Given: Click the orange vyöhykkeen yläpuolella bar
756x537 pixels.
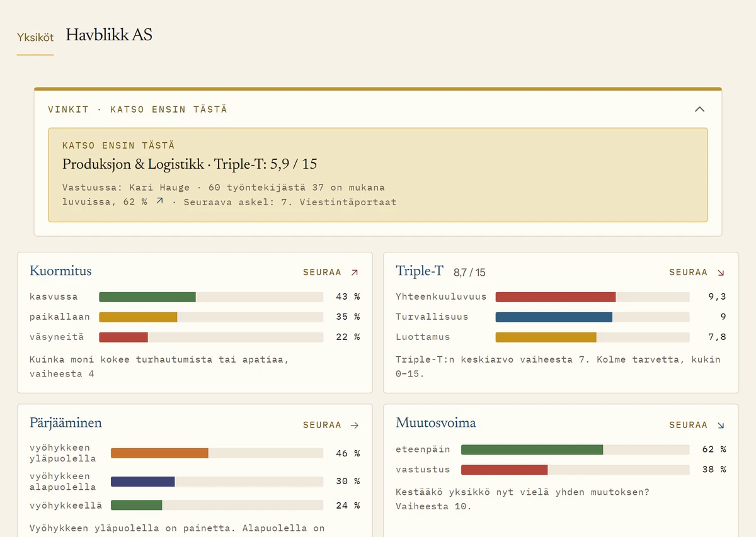Looking at the screenshot, I should [x=159, y=453].
